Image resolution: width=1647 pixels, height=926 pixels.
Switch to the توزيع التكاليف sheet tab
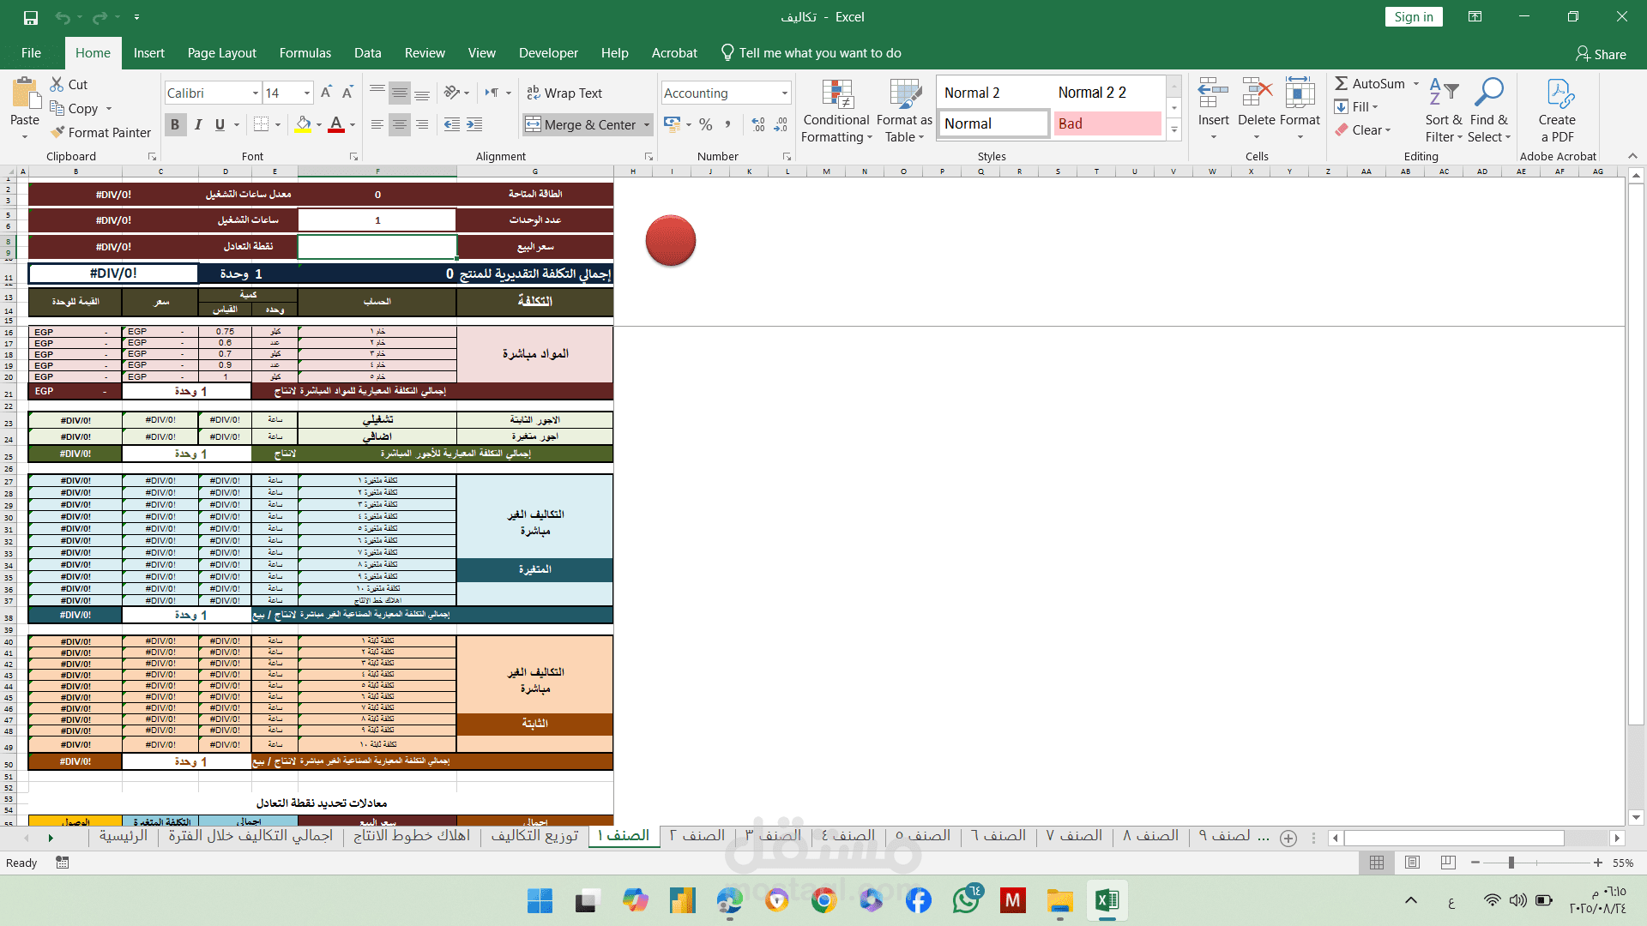[534, 836]
